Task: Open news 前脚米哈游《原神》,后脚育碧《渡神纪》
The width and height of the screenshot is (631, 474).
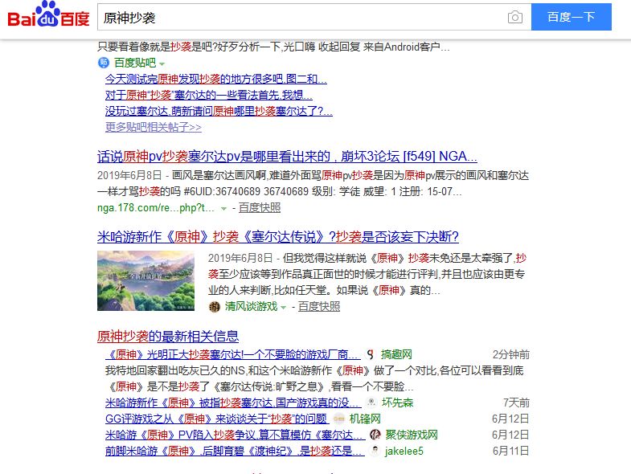Action: tap(235, 451)
